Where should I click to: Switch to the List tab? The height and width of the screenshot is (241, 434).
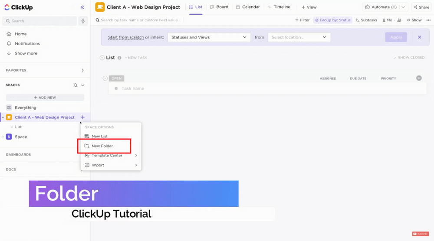196,7
